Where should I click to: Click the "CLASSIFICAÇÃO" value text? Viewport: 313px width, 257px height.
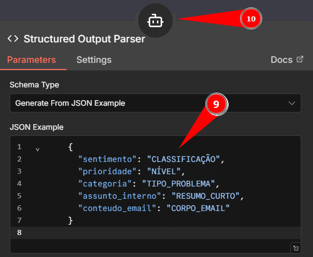(184, 159)
